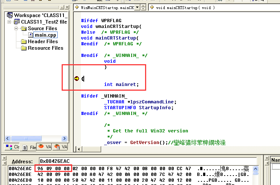The width and height of the screenshot is (280, 185).
Task: Click the 'Get the full Win32 version' comment
Action: pyautogui.click(x=151, y=131)
